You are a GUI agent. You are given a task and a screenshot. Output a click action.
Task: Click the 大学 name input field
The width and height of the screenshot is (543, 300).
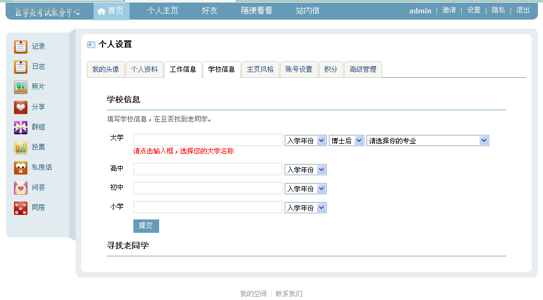point(208,140)
